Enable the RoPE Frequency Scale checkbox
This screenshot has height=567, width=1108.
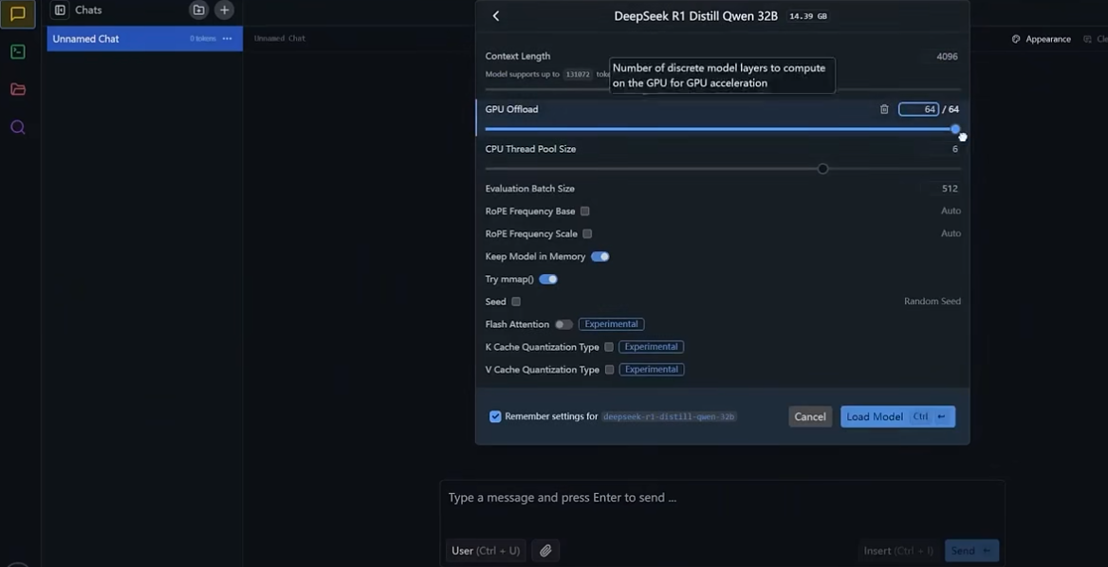587,233
